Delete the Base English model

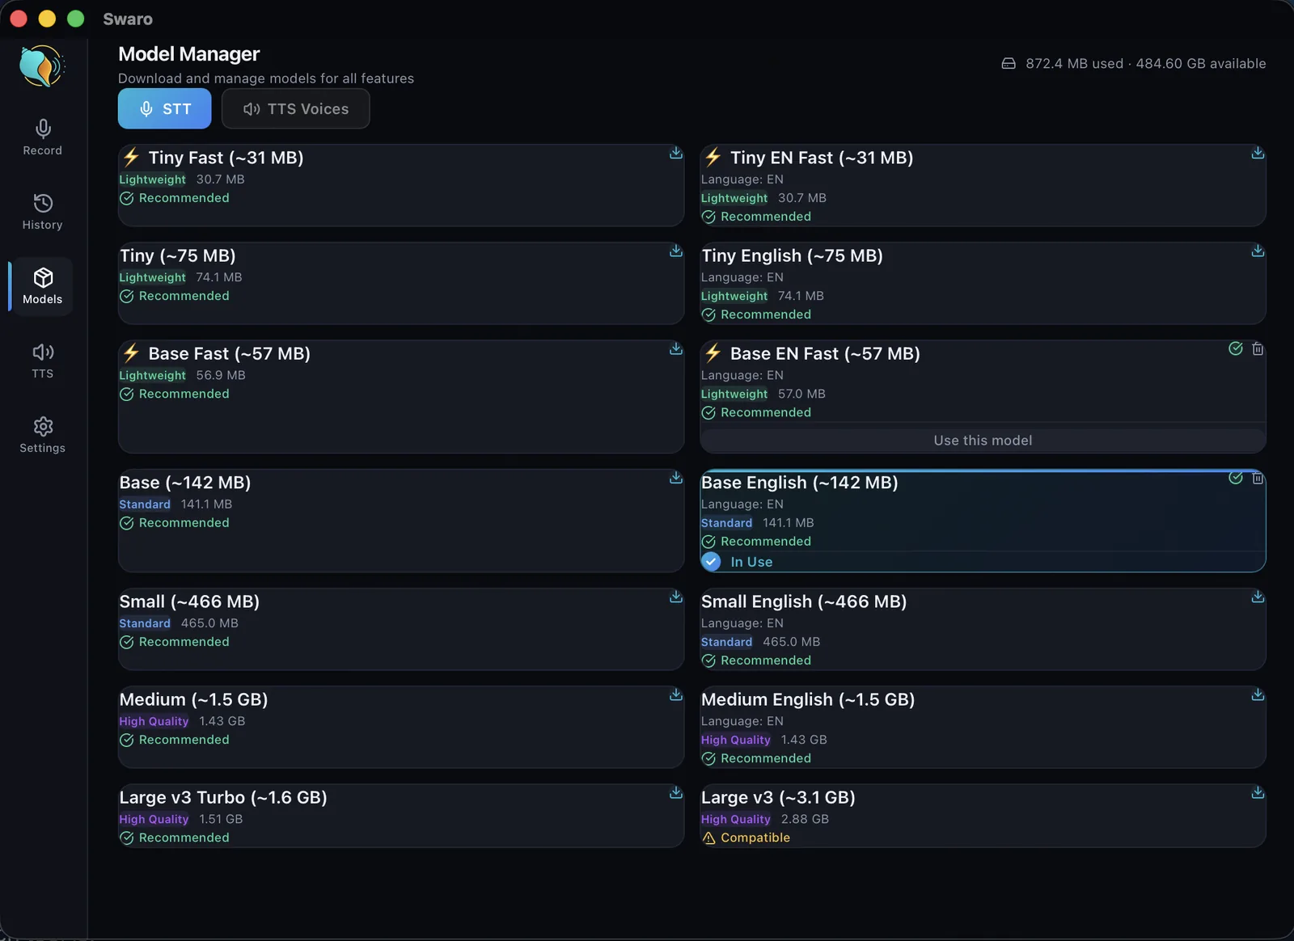(1258, 478)
